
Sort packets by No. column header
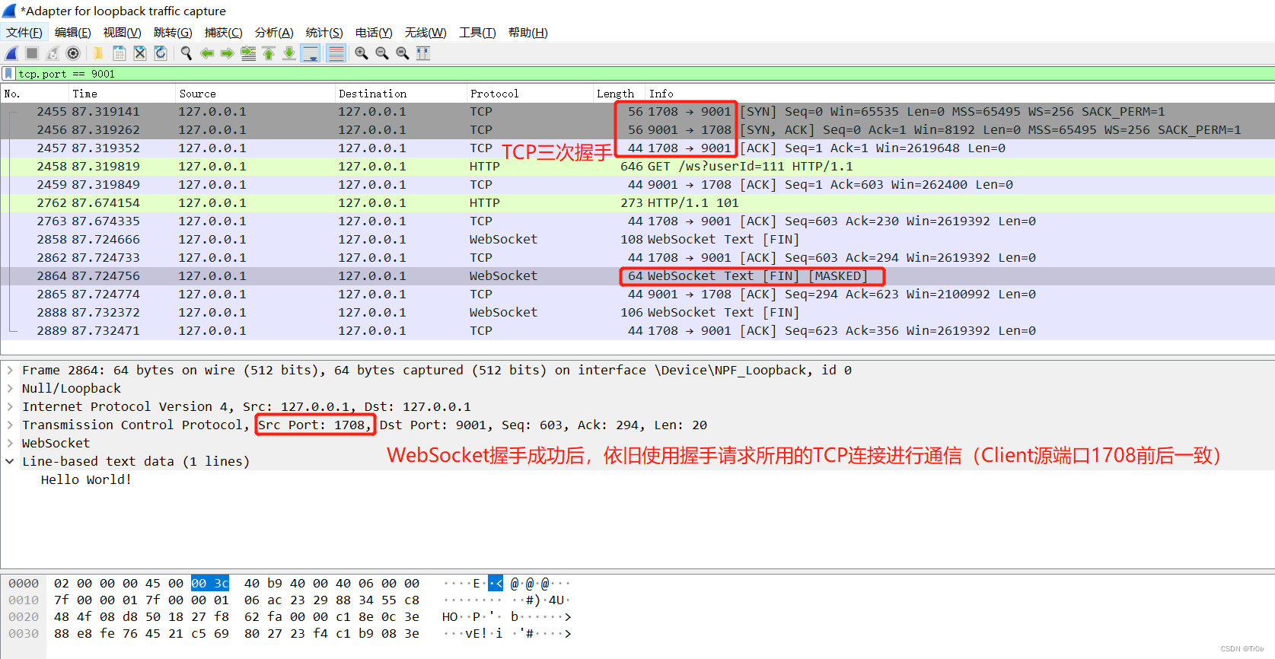coord(34,94)
